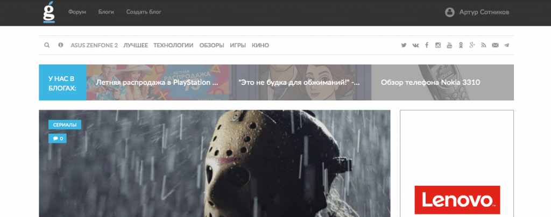The image size is (551, 217).
Task: Open the Летняя распродажа в PlayStation blog post
Action: point(158,82)
